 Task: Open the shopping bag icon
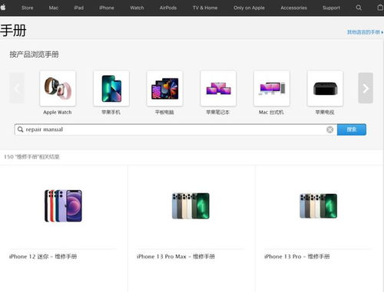[380, 8]
